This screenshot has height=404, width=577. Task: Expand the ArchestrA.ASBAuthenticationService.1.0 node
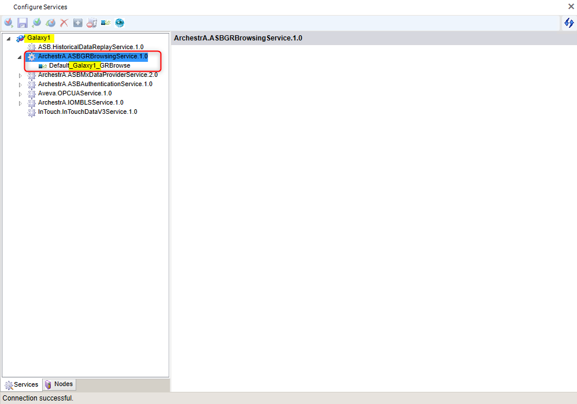20,85
